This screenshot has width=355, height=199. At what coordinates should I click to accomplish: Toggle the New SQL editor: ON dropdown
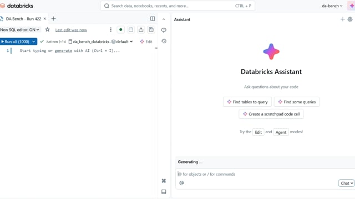coord(20,29)
